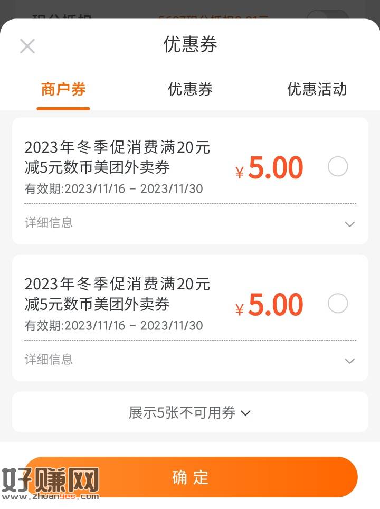Open the 优惠券 tab
Image resolution: width=380 pixels, height=509 pixels.
tap(190, 89)
